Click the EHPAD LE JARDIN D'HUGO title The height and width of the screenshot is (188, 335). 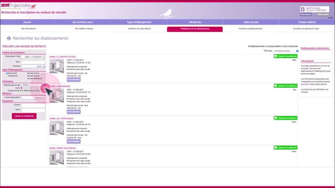[63, 57]
